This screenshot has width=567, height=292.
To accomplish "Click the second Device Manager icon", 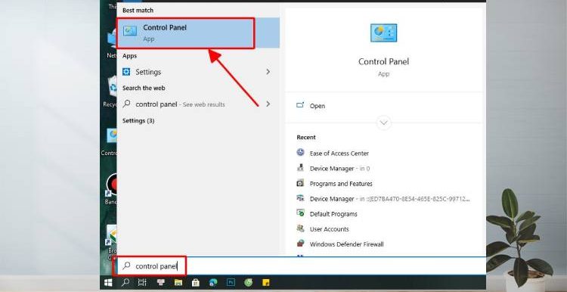I will [x=300, y=198].
